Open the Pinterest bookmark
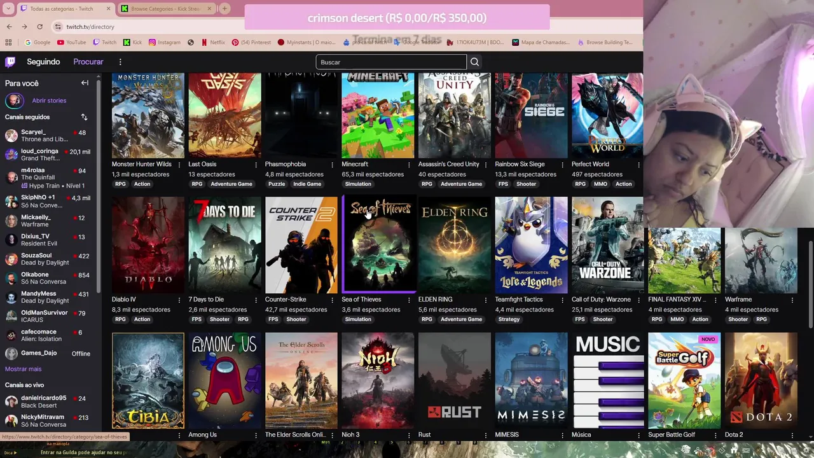Screen dimensions: 814x458 pyautogui.click(x=251, y=42)
